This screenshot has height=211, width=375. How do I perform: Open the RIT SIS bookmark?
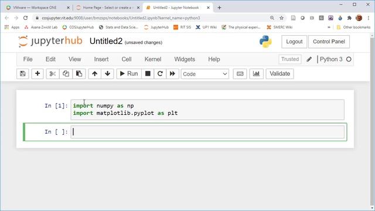pos(182,28)
